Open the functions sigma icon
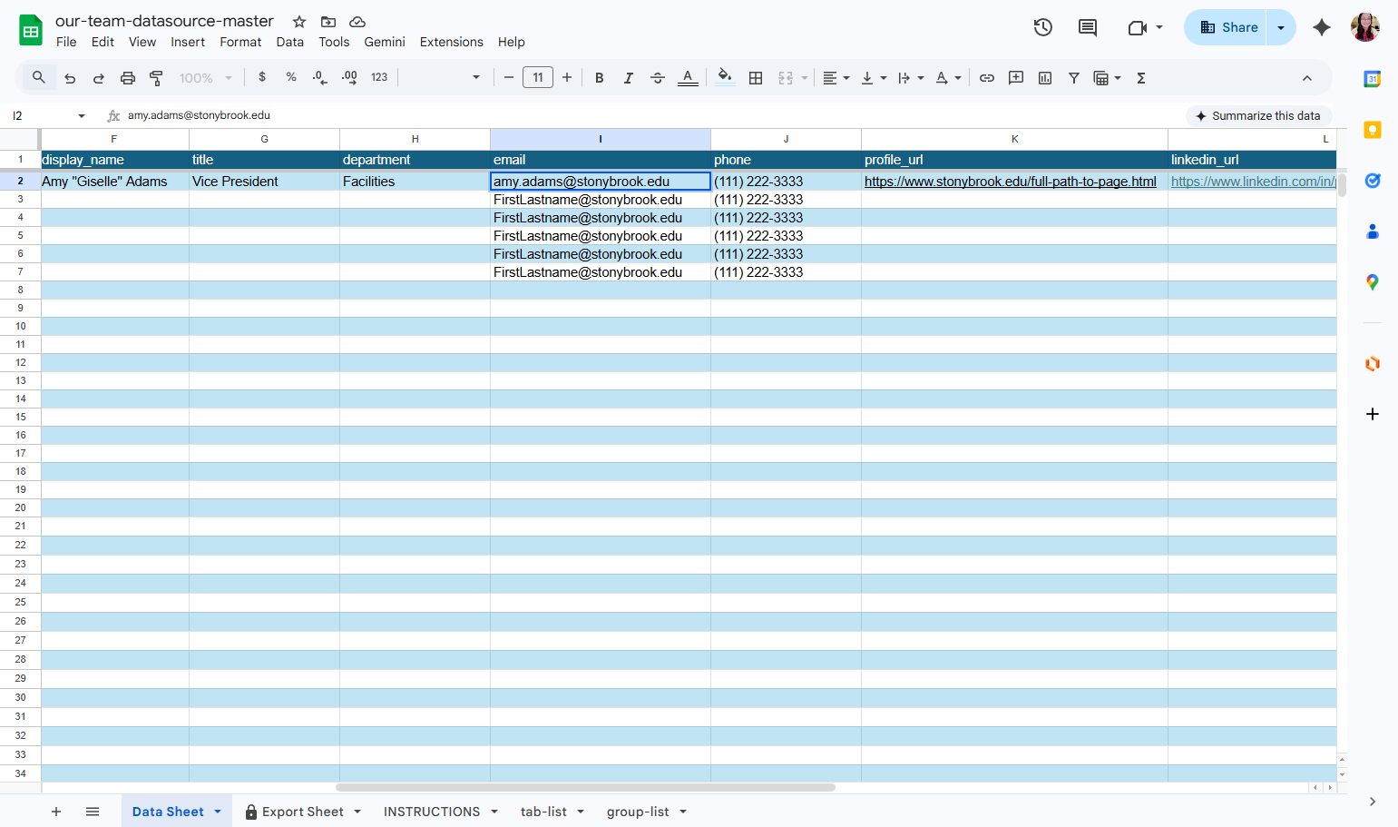This screenshot has height=827, width=1398. (1141, 78)
